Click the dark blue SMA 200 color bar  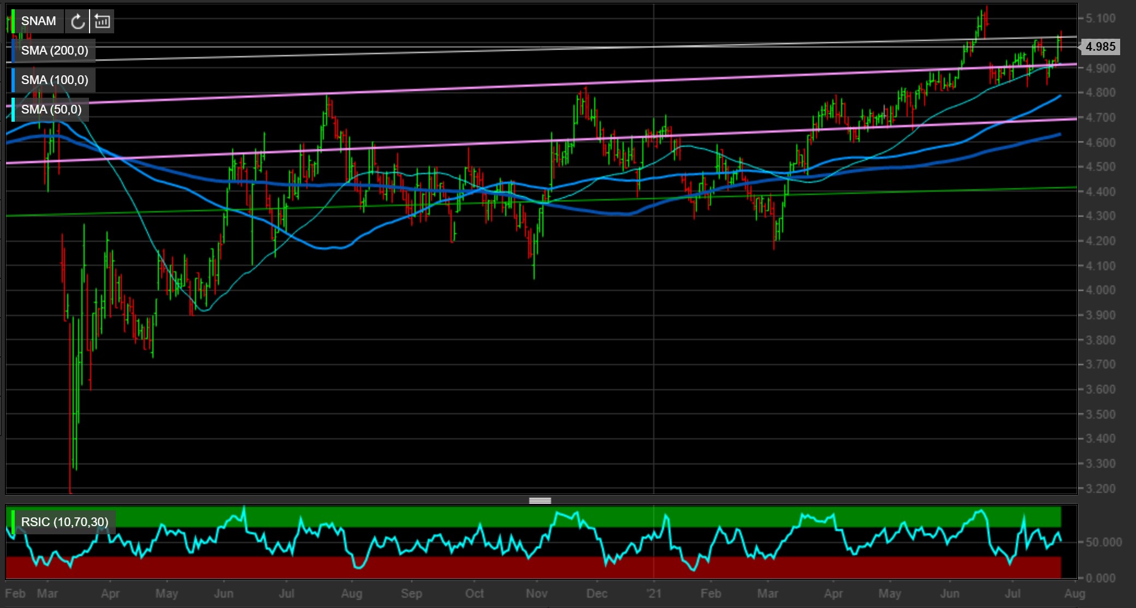pyautogui.click(x=13, y=51)
